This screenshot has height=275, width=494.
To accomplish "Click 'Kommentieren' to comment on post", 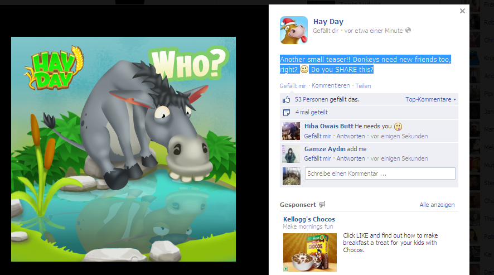I will (331, 85).
